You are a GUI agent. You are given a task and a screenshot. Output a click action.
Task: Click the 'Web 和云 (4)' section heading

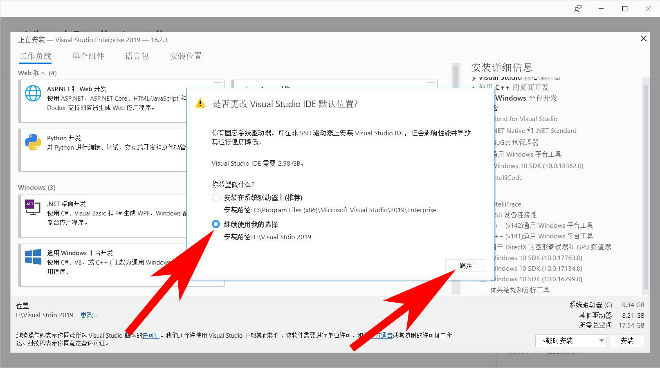[37, 73]
